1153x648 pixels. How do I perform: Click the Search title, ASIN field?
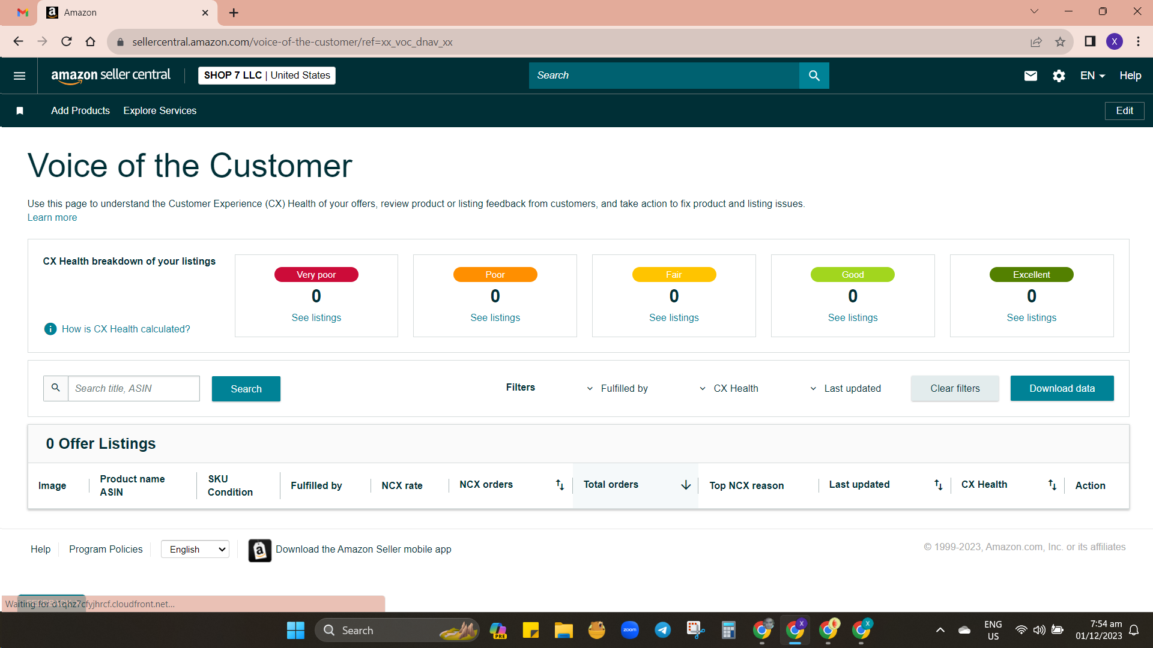click(133, 388)
